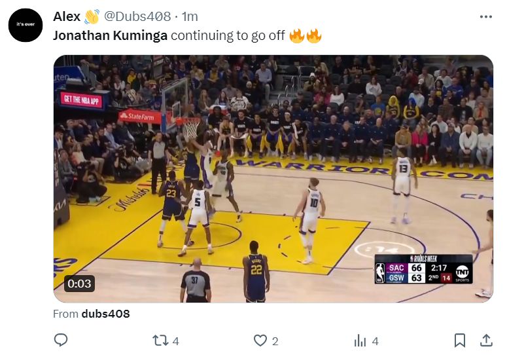Click the retweet count number 4
Image resolution: width=507 pixels, height=355 pixels.
[175, 341]
